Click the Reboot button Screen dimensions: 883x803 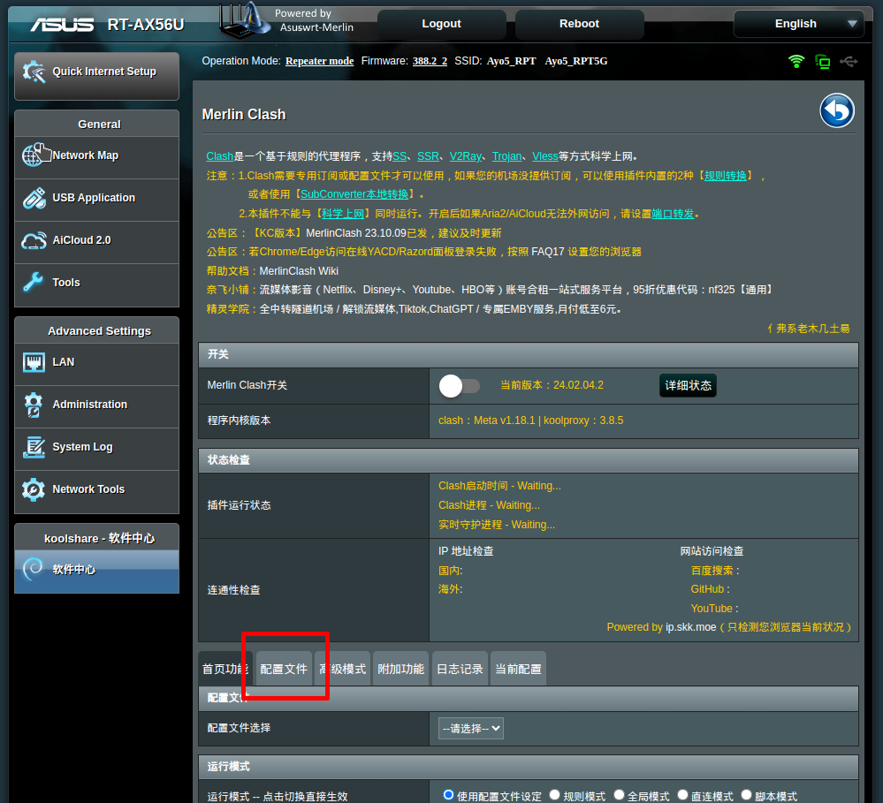pos(579,24)
